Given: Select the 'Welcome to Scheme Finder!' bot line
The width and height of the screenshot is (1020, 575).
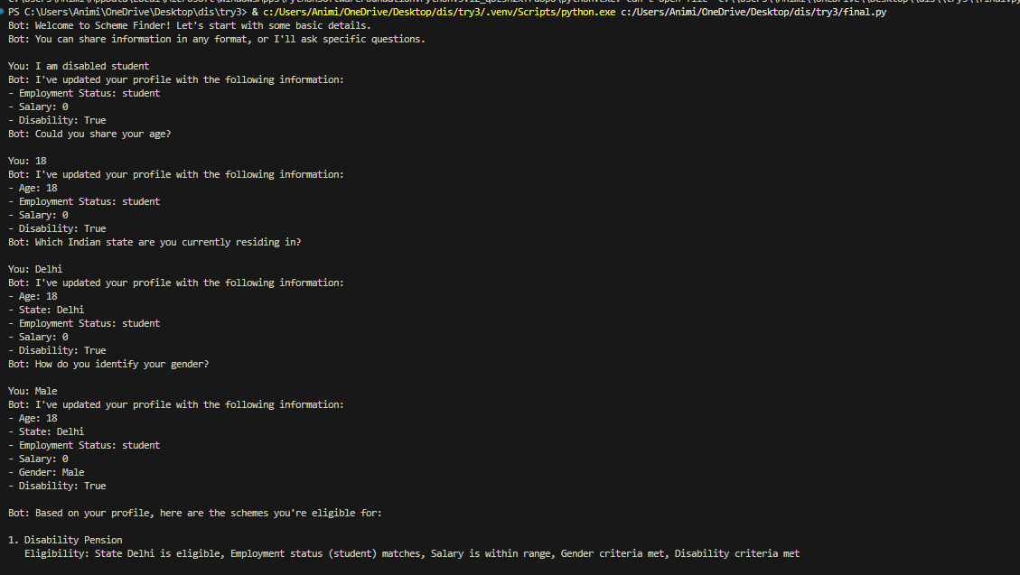Looking at the screenshot, I should tap(190, 25).
